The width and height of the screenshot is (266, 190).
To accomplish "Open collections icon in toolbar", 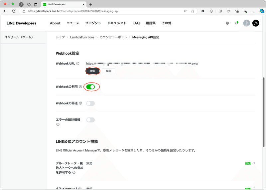I will coord(237,11).
